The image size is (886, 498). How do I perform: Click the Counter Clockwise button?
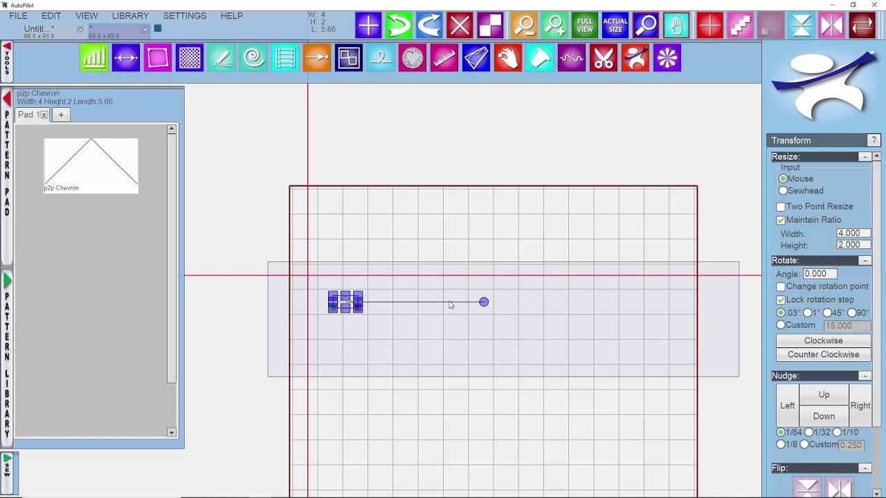tap(823, 355)
